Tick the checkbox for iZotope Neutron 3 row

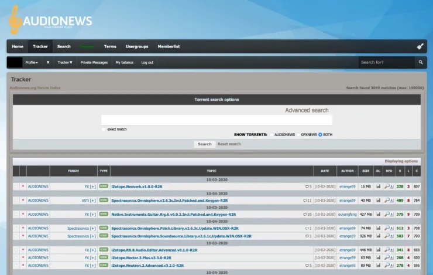pyautogui.click(x=16, y=265)
